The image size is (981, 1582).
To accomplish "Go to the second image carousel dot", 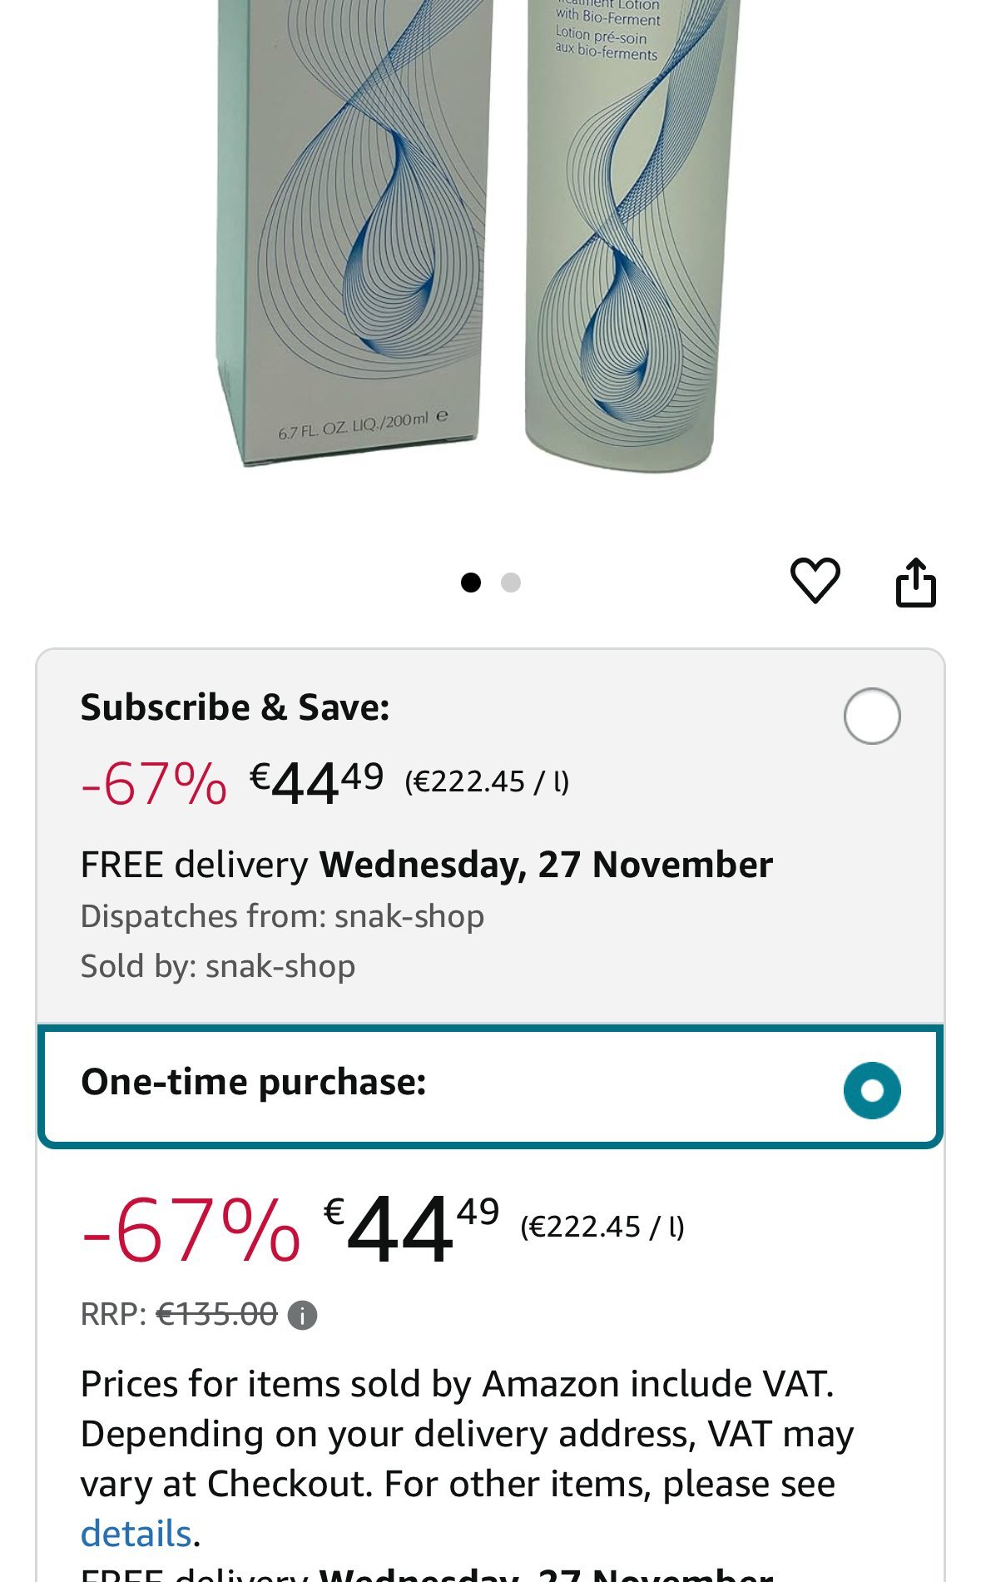I will point(511,583).
